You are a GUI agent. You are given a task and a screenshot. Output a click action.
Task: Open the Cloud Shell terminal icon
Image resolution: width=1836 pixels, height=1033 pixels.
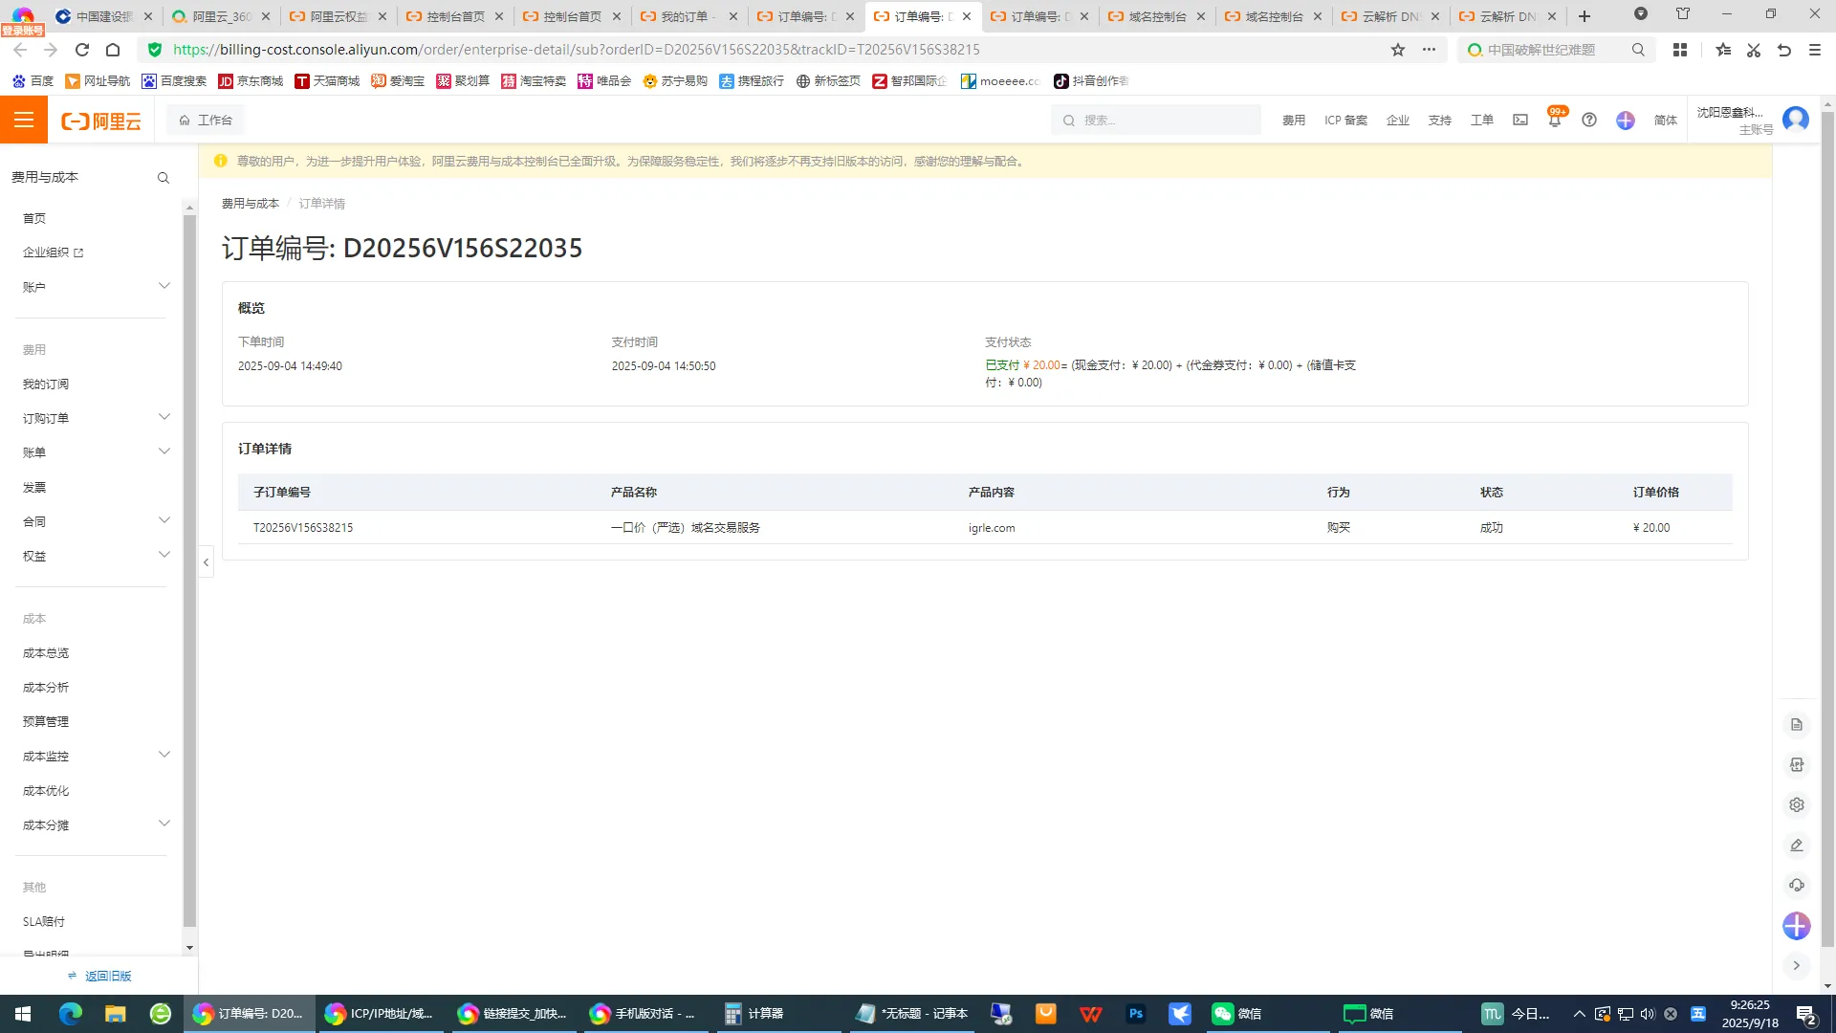tap(1520, 120)
